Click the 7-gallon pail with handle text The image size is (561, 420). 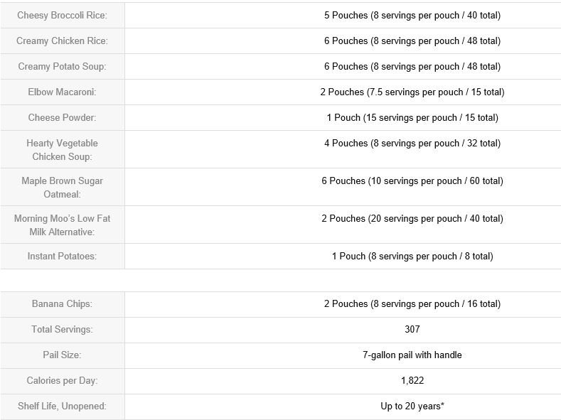point(412,355)
